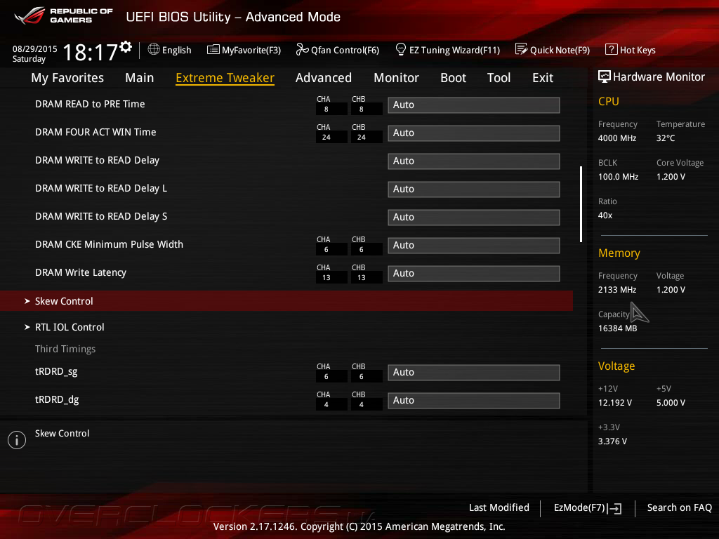Viewport: 719px width, 539px height.
Task: Click the Quick Note notepad icon
Action: click(522, 49)
